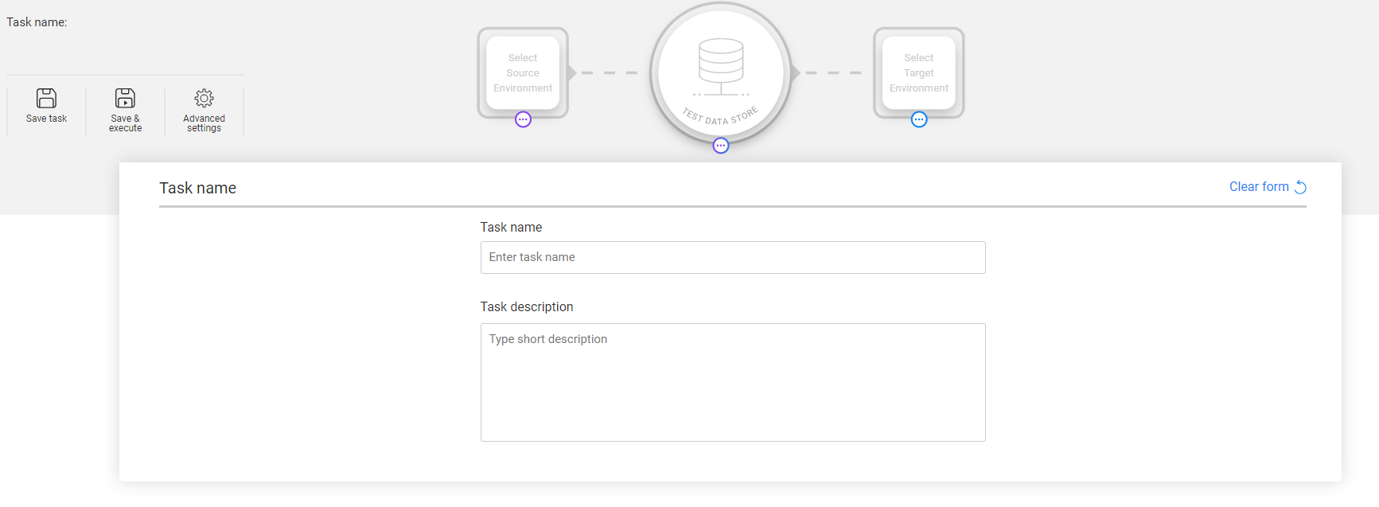Viewport: 1379px width, 507px height.
Task: Click the circular arrow beside Clear form
Action: [1300, 187]
